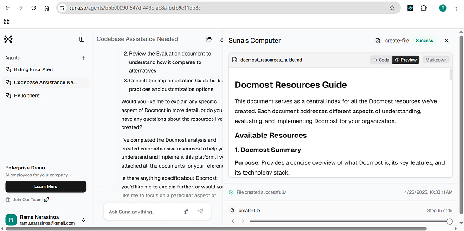The image size is (464, 231).
Task: Open the Chrome three-dot menu
Action: (456, 8)
